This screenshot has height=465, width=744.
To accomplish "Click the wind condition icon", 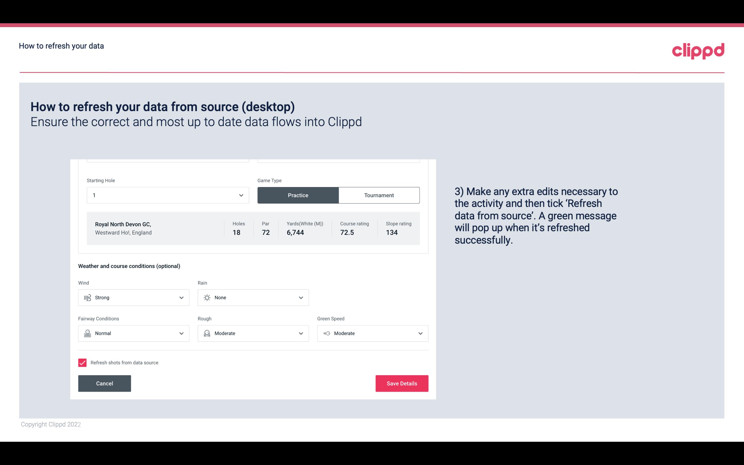I will 87,297.
